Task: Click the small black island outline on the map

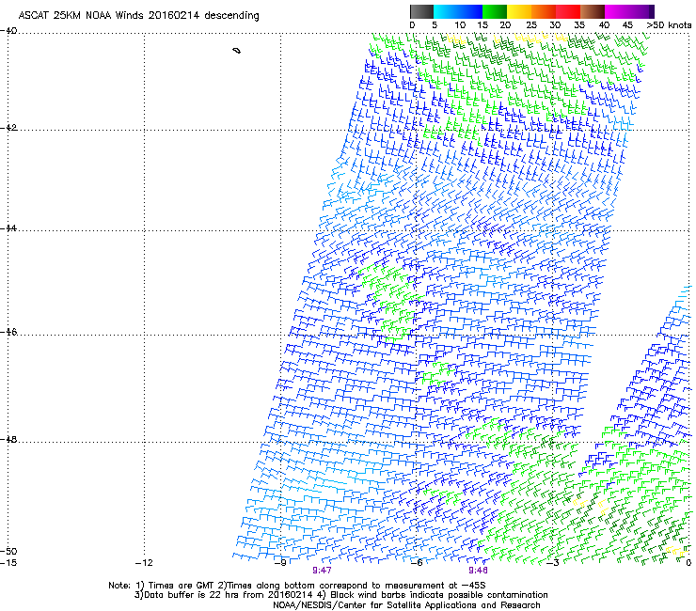Action: point(237,51)
